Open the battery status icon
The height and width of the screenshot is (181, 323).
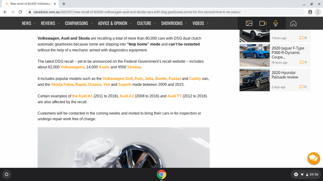click(307, 175)
